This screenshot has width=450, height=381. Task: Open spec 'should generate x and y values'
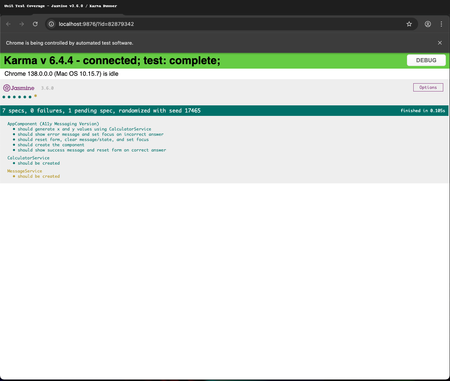84,129
